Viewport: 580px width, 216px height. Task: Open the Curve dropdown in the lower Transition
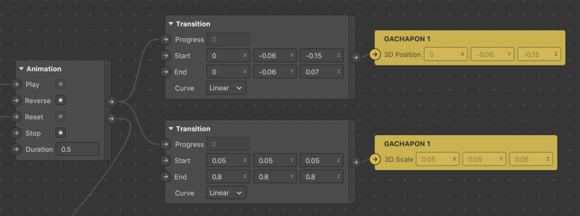point(226,193)
